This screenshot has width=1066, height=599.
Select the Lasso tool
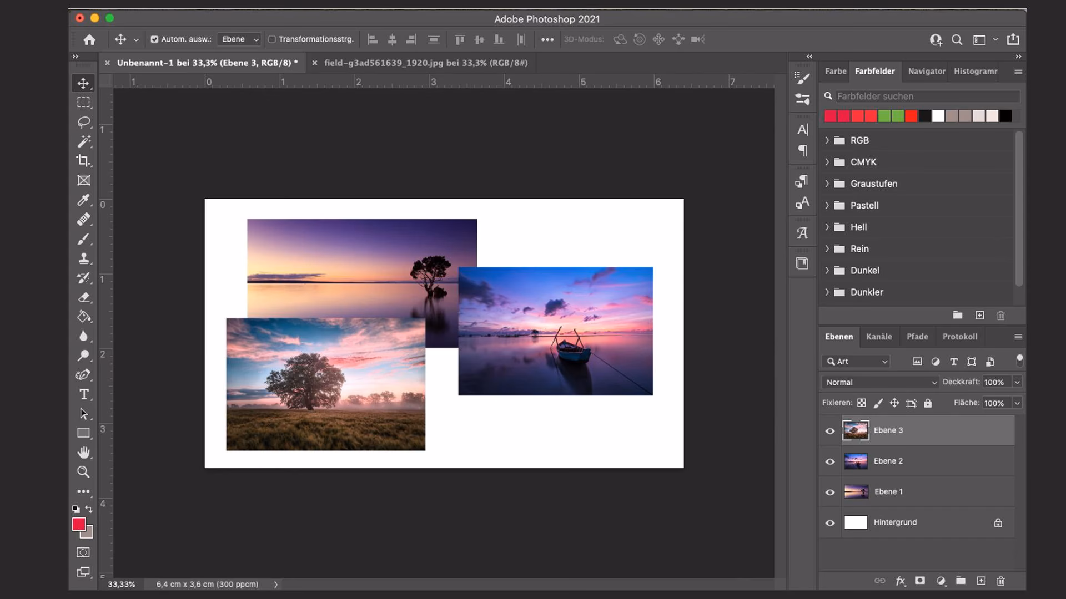(x=83, y=122)
